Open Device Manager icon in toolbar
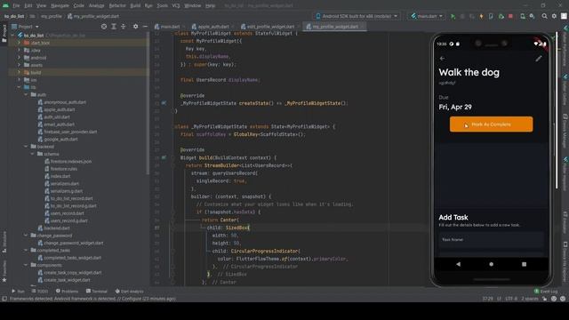The image size is (569, 320). [x=523, y=16]
